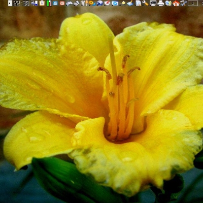
Task: Open the printer icon
Action: (161, 3)
